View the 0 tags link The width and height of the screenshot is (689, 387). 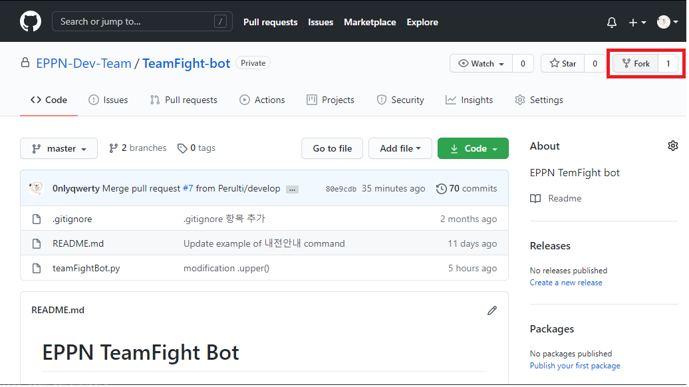click(196, 148)
